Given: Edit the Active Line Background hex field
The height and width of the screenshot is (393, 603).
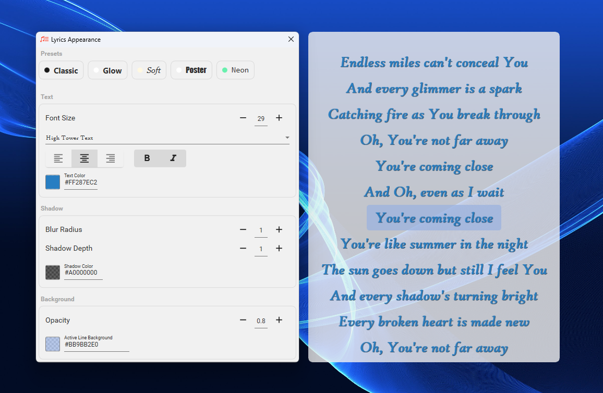Looking at the screenshot, I should click(97, 345).
